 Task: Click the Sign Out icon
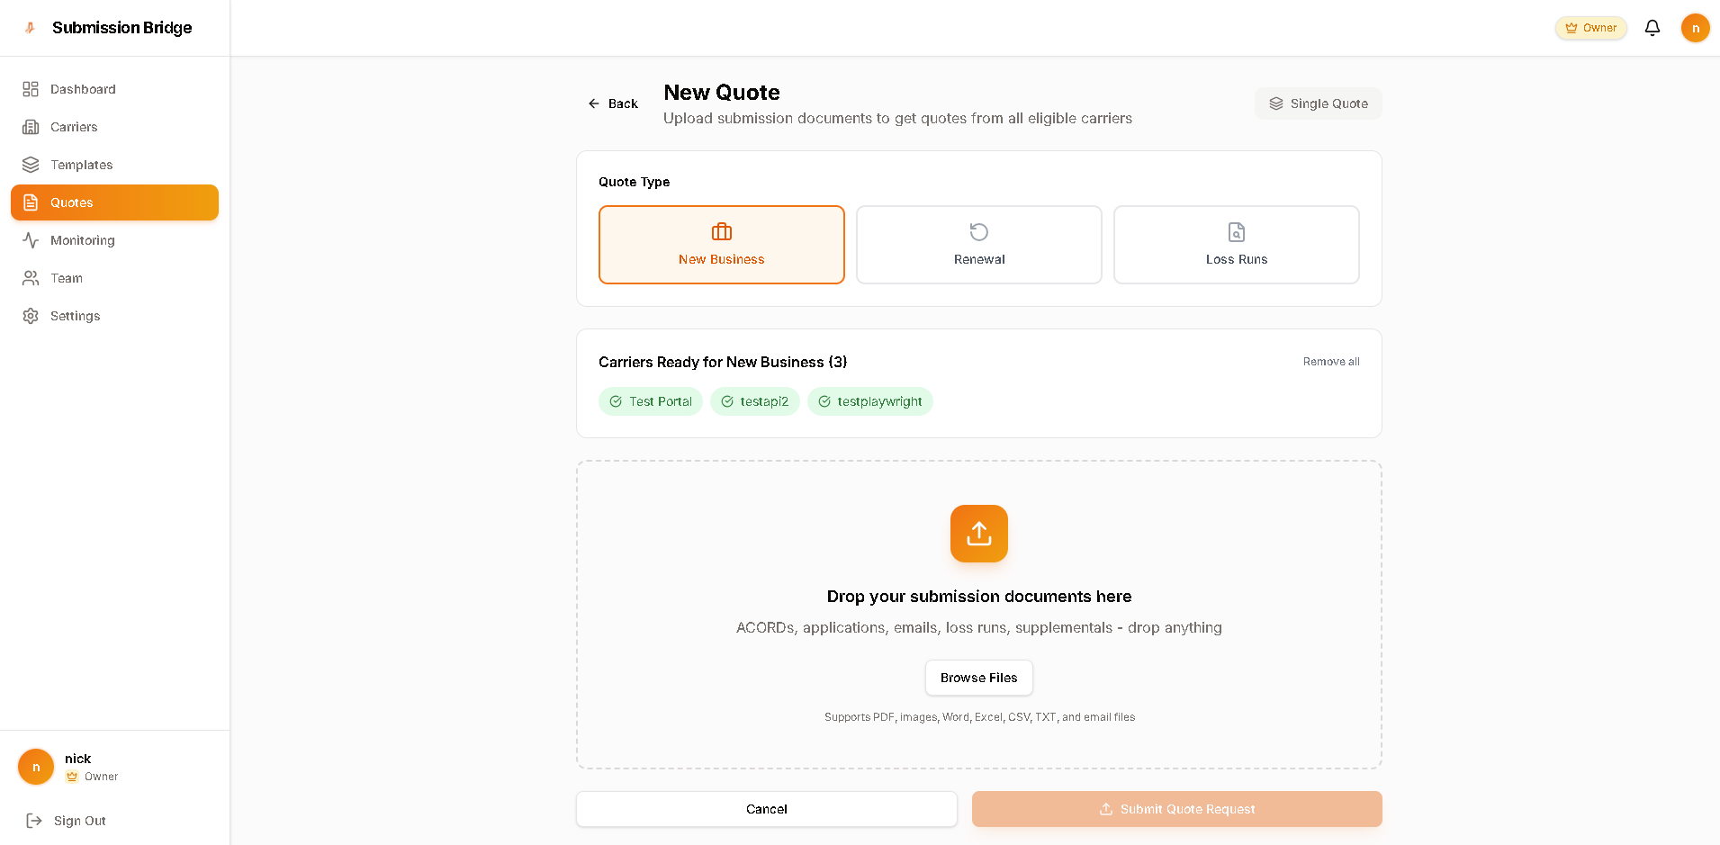[34, 821]
